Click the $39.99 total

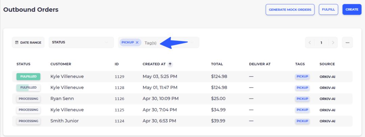pos(218,121)
